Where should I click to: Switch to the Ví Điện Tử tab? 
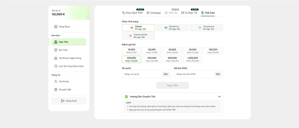(189, 13)
